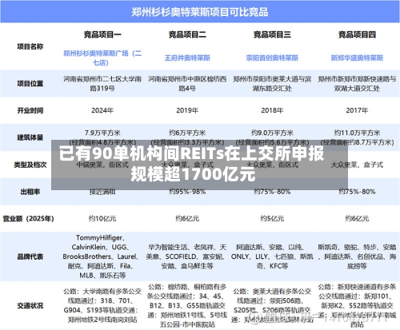This screenshot has width=400, height=330.
Task: Select the 约6亿元 revenue cell under 竞品项目二
Action: click(x=187, y=219)
